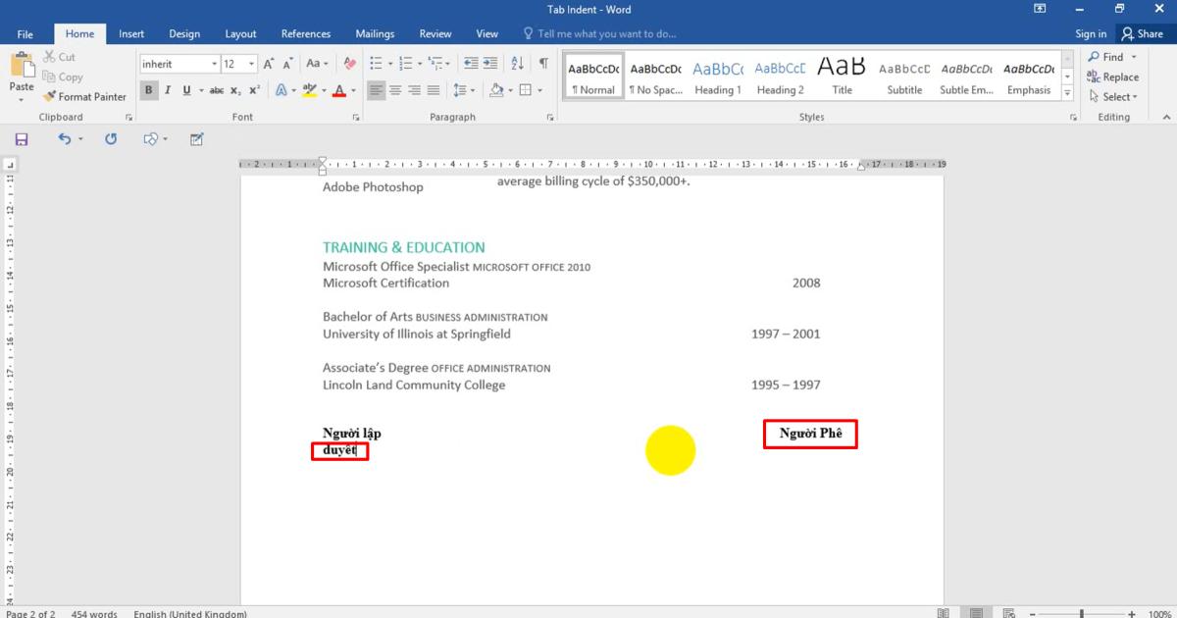Viewport: 1177px width, 618px height.
Task: Open the References tab
Action: point(306,33)
